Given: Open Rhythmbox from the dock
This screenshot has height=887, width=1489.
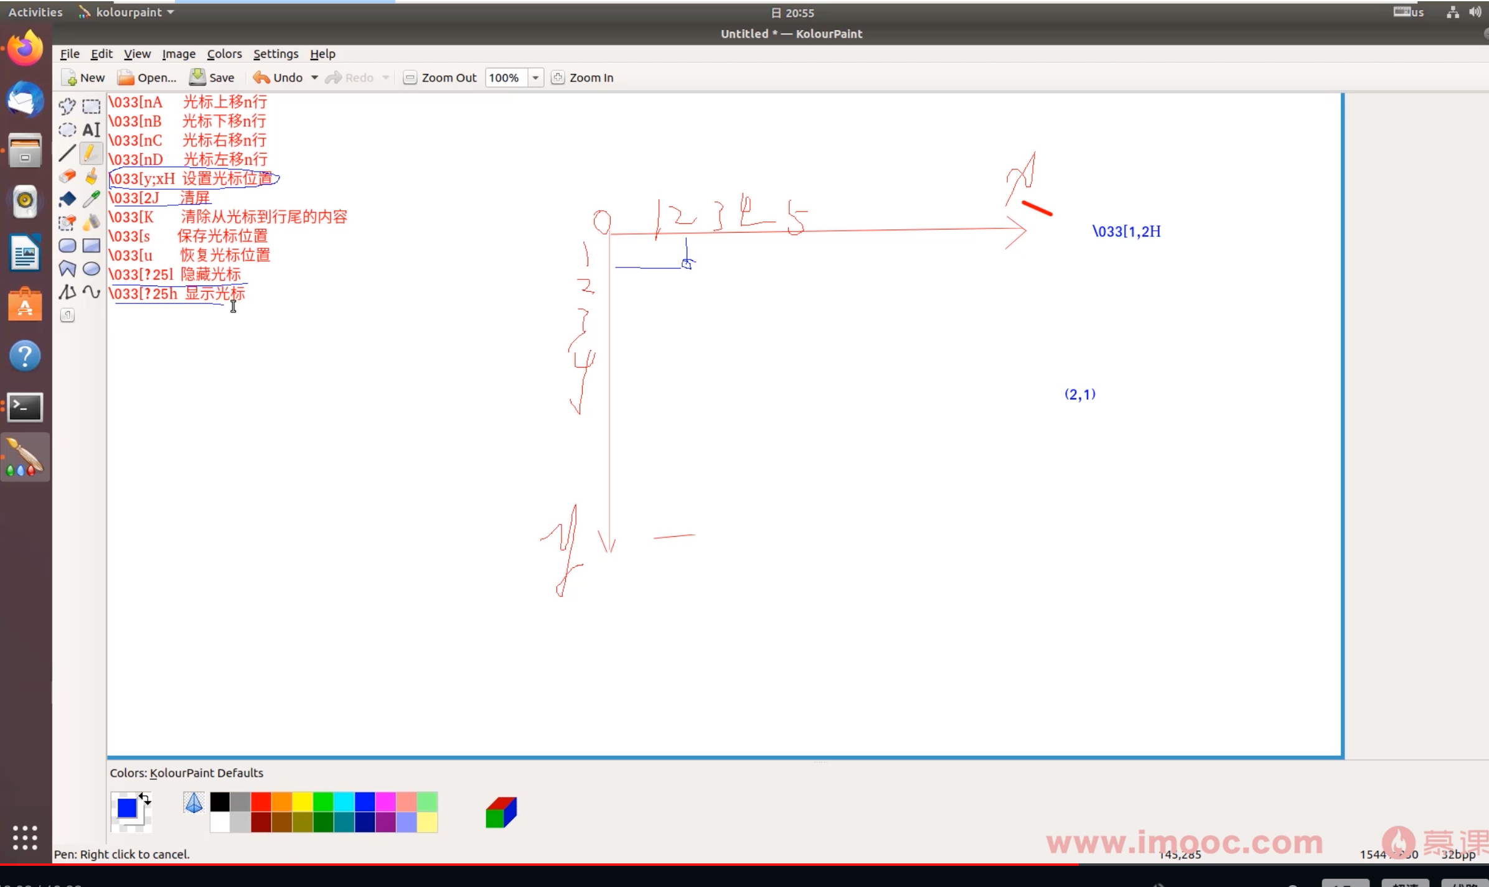Looking at the screenshot, I should click(26, 202).
